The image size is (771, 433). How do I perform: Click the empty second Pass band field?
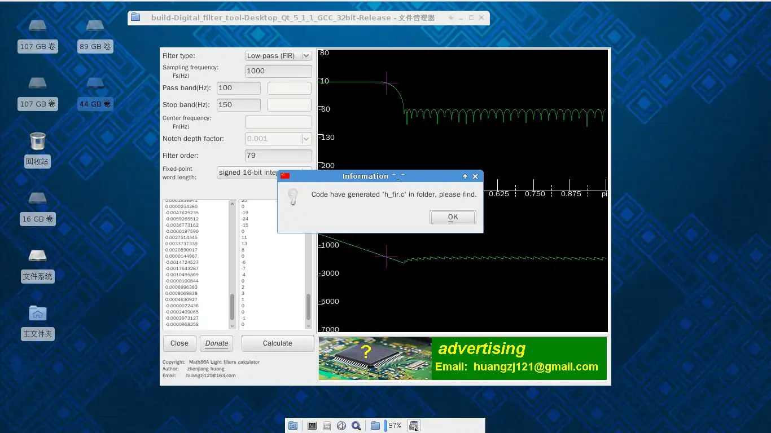click(x=289, y=88)
